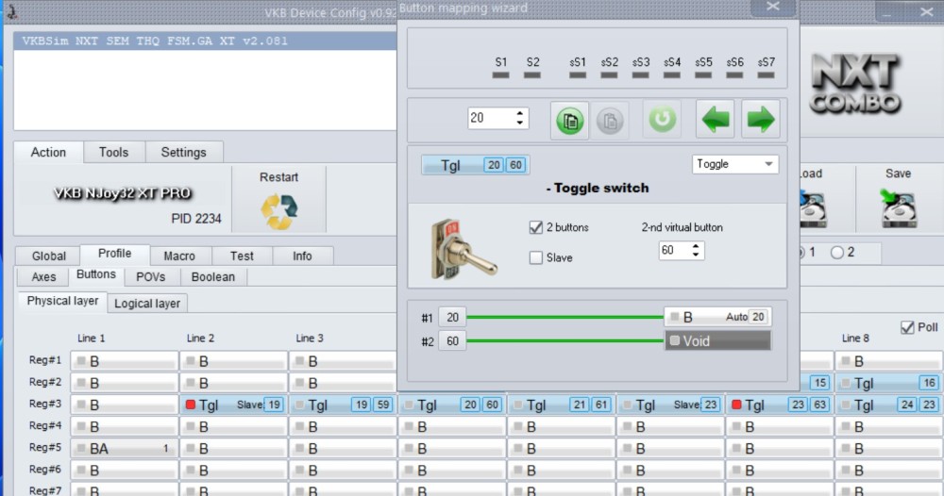Click the green reset power icon
This screenshot has width=944, height=496.
pyautogui.click(x=663, y=119)
